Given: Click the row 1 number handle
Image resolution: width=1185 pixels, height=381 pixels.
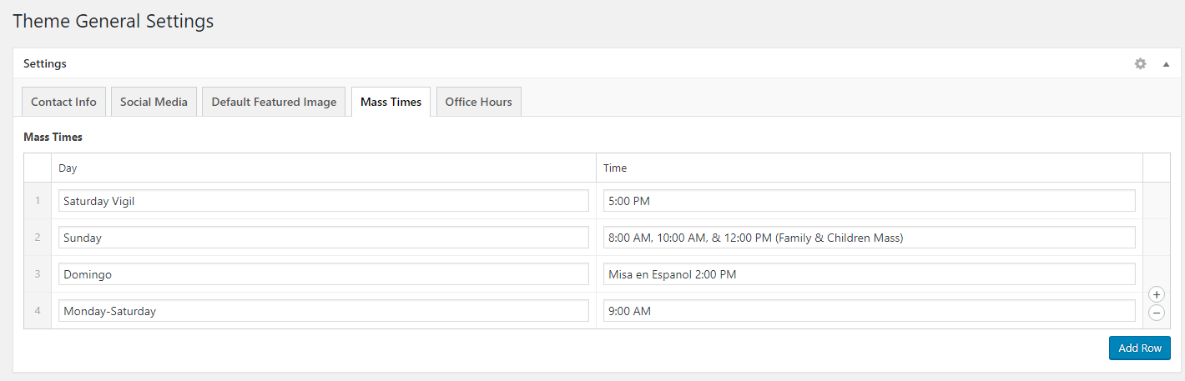Looking at the screenshot, I should tap(38, 201).
